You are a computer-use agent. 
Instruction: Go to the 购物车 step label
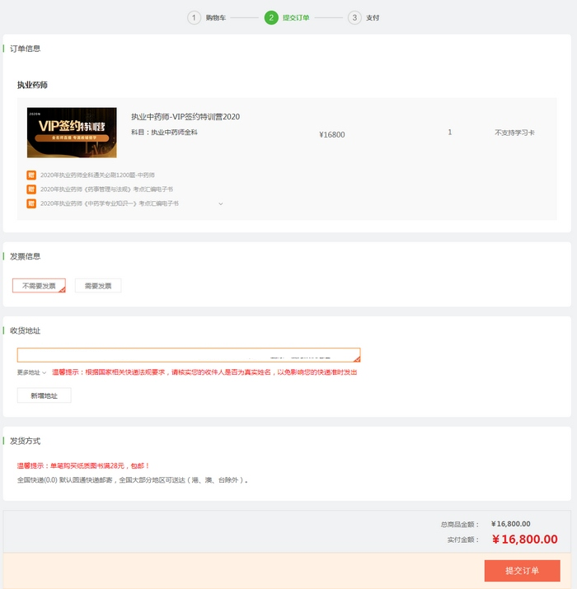tap(216, 17)
